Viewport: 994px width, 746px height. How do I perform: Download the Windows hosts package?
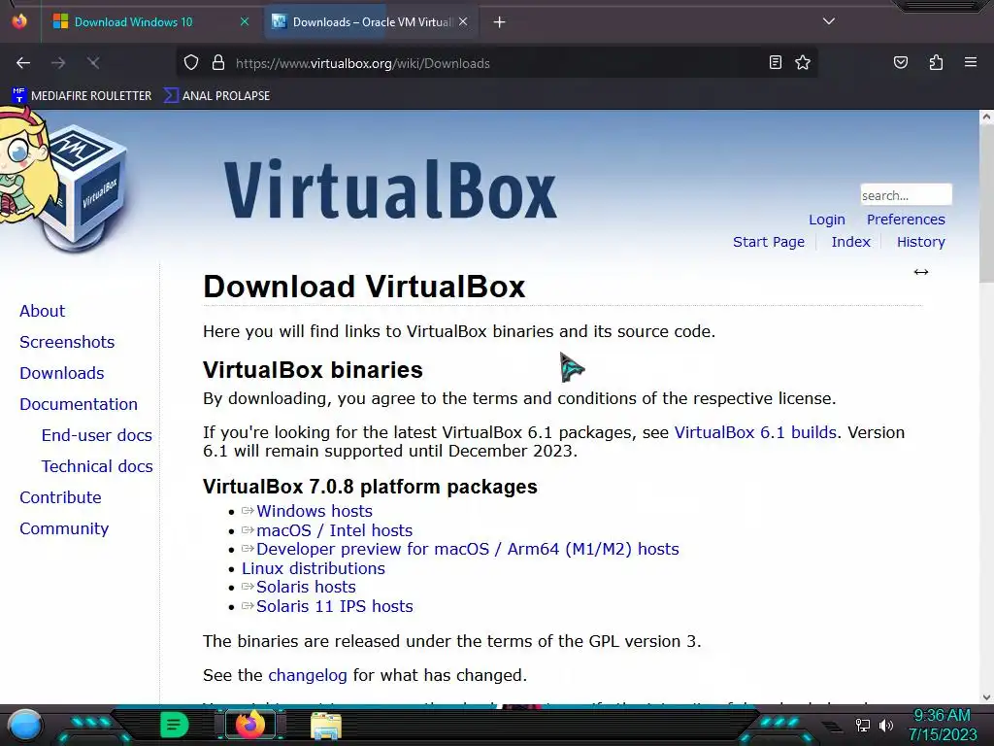pyautogui.click(x=315, y=511)
